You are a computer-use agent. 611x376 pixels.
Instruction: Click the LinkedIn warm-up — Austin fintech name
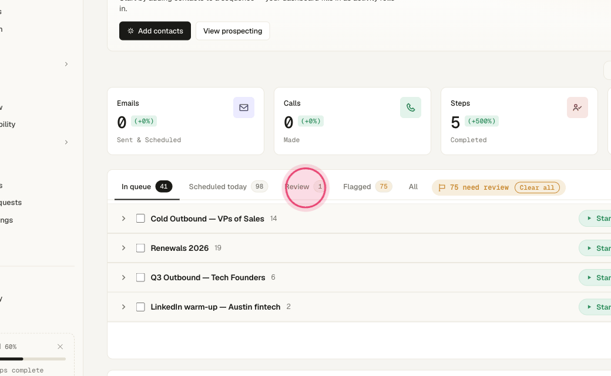[216, 307]
